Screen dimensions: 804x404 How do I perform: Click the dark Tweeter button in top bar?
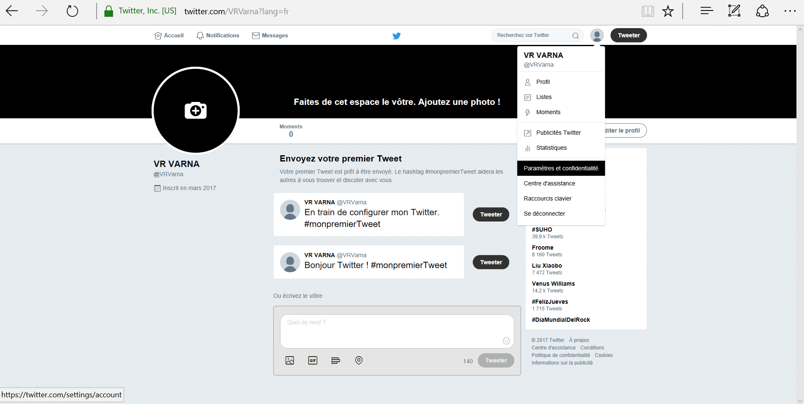click(x=629, y=35)
